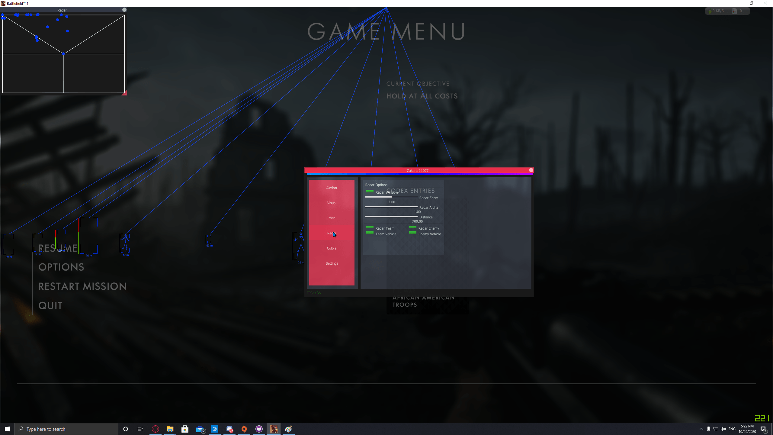Open the volume control tray icon
This screenshot has height=435, width=773.
[723, 429]
